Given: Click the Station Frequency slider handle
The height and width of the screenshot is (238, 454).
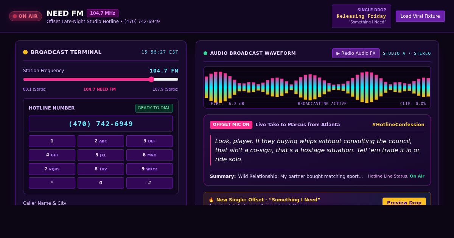Looking at the screenshot, I should [x=151, y=79].
